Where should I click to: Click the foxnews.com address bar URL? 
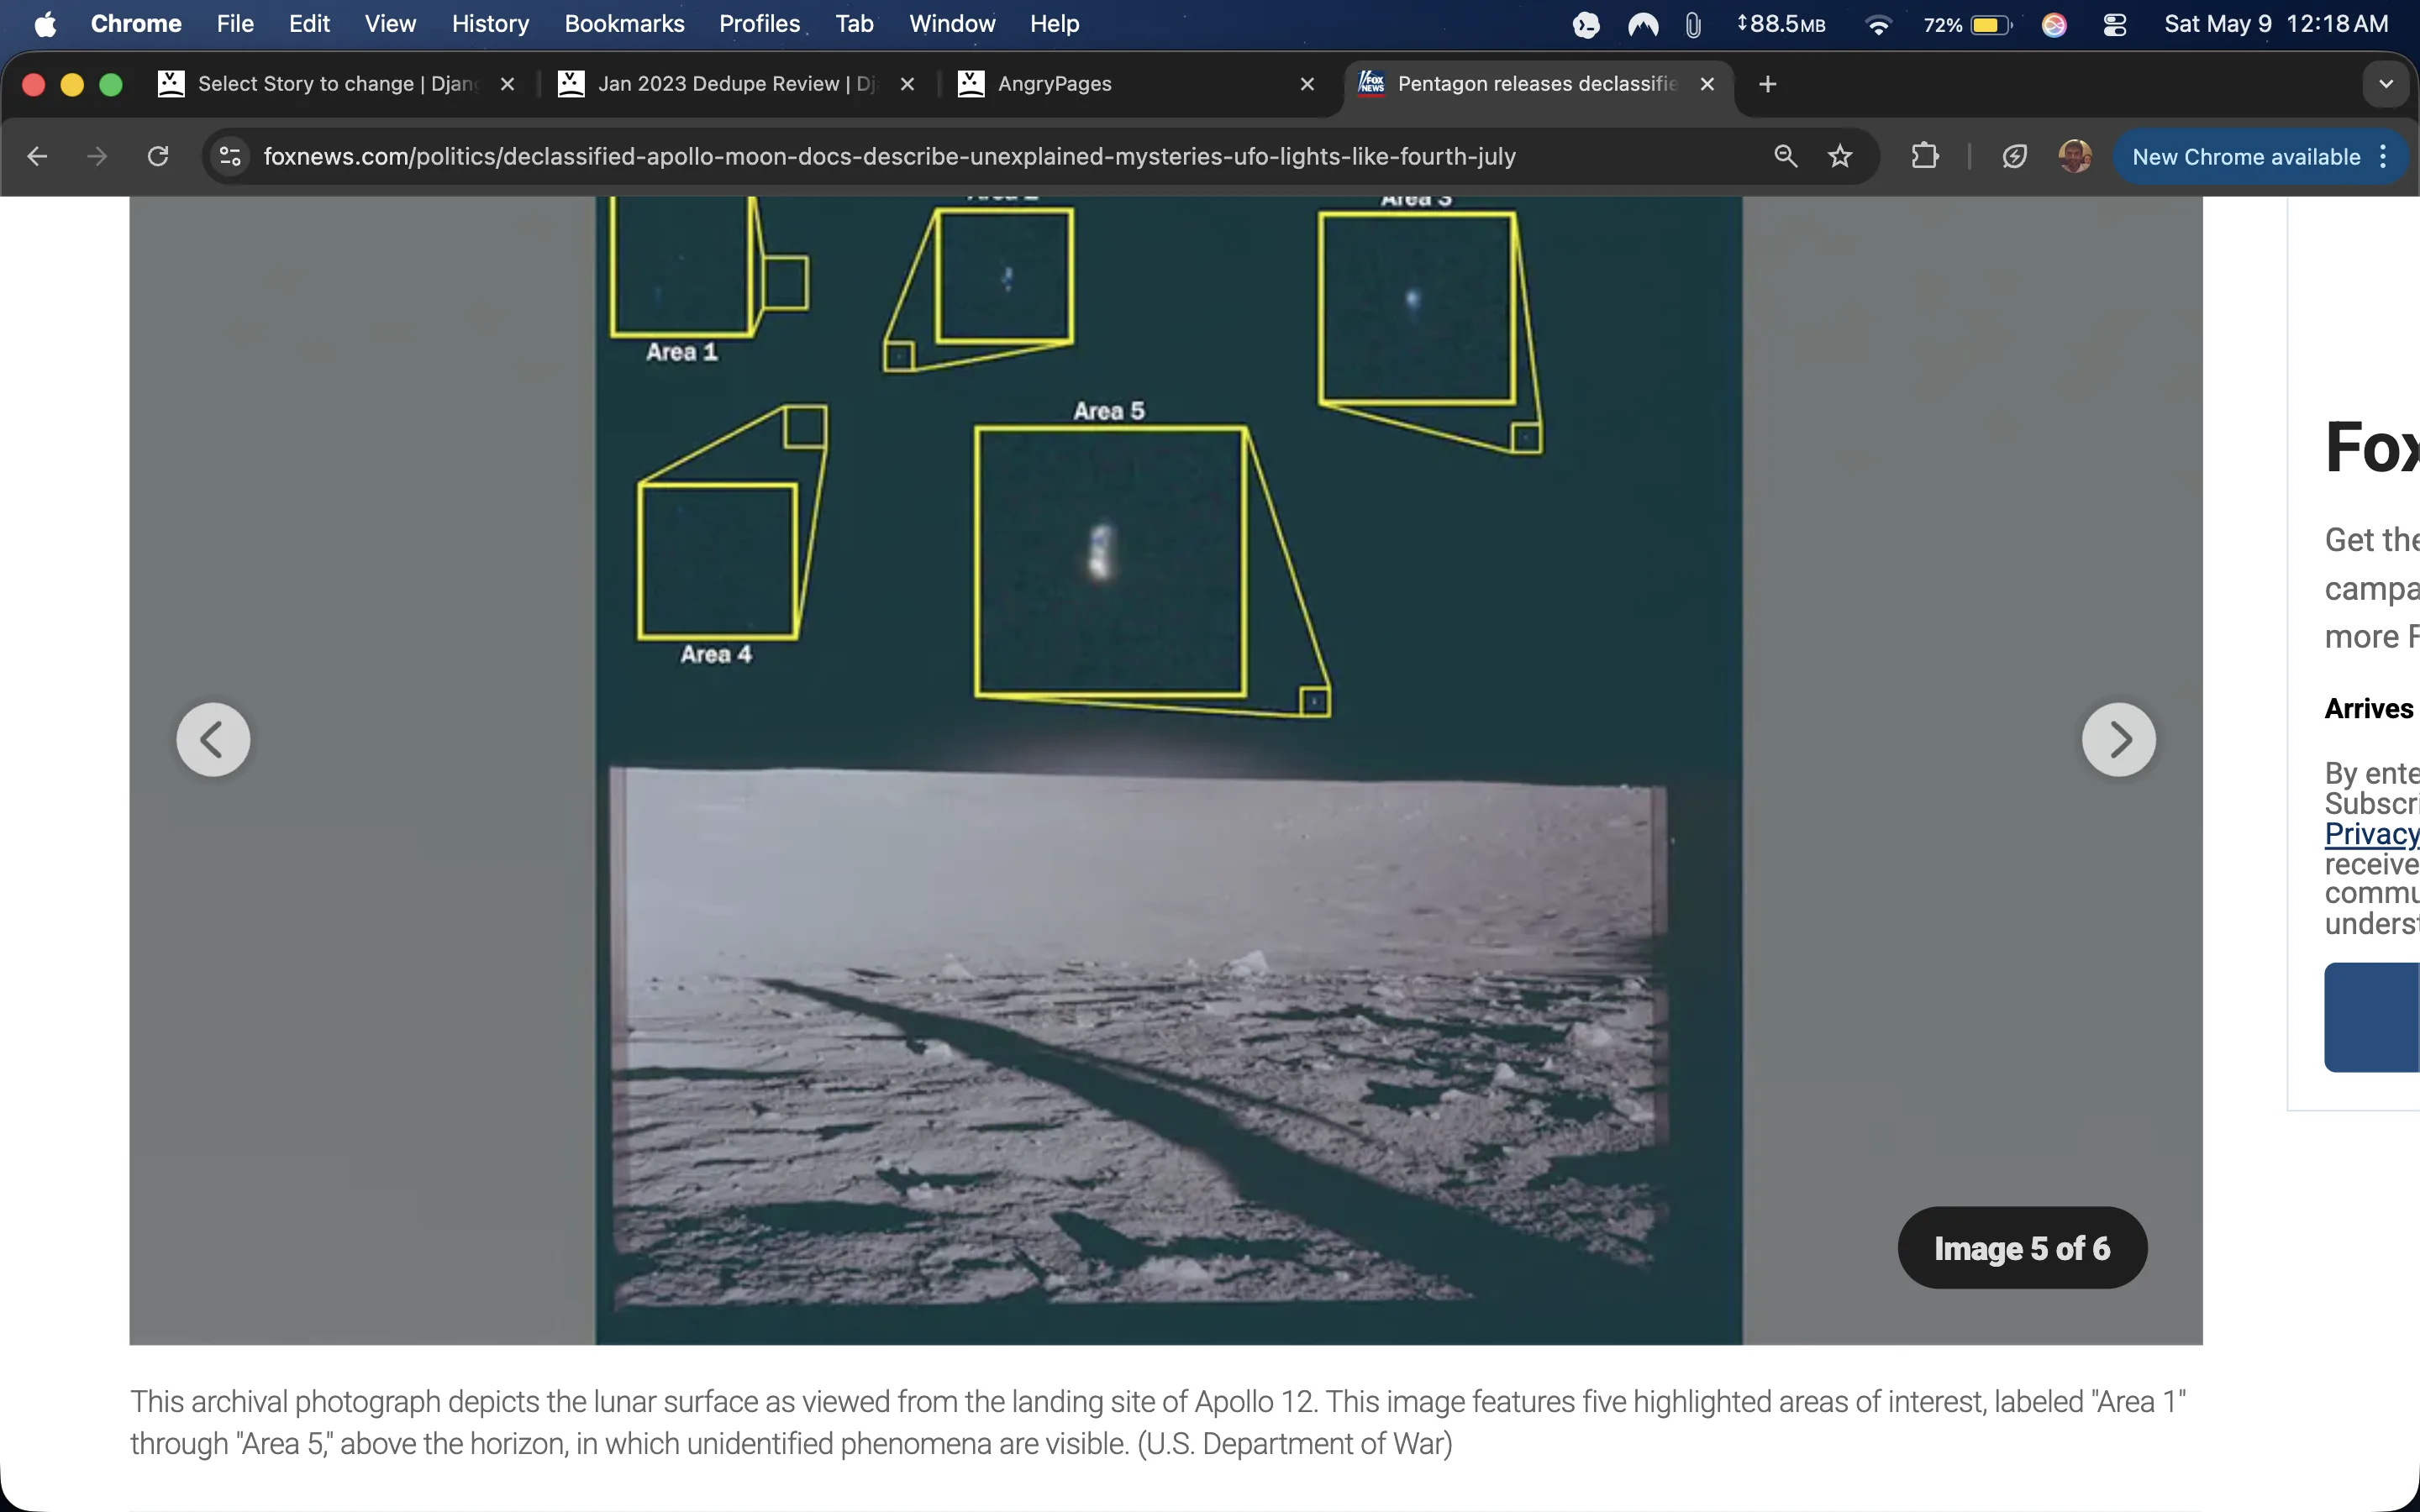coord(889,156)
